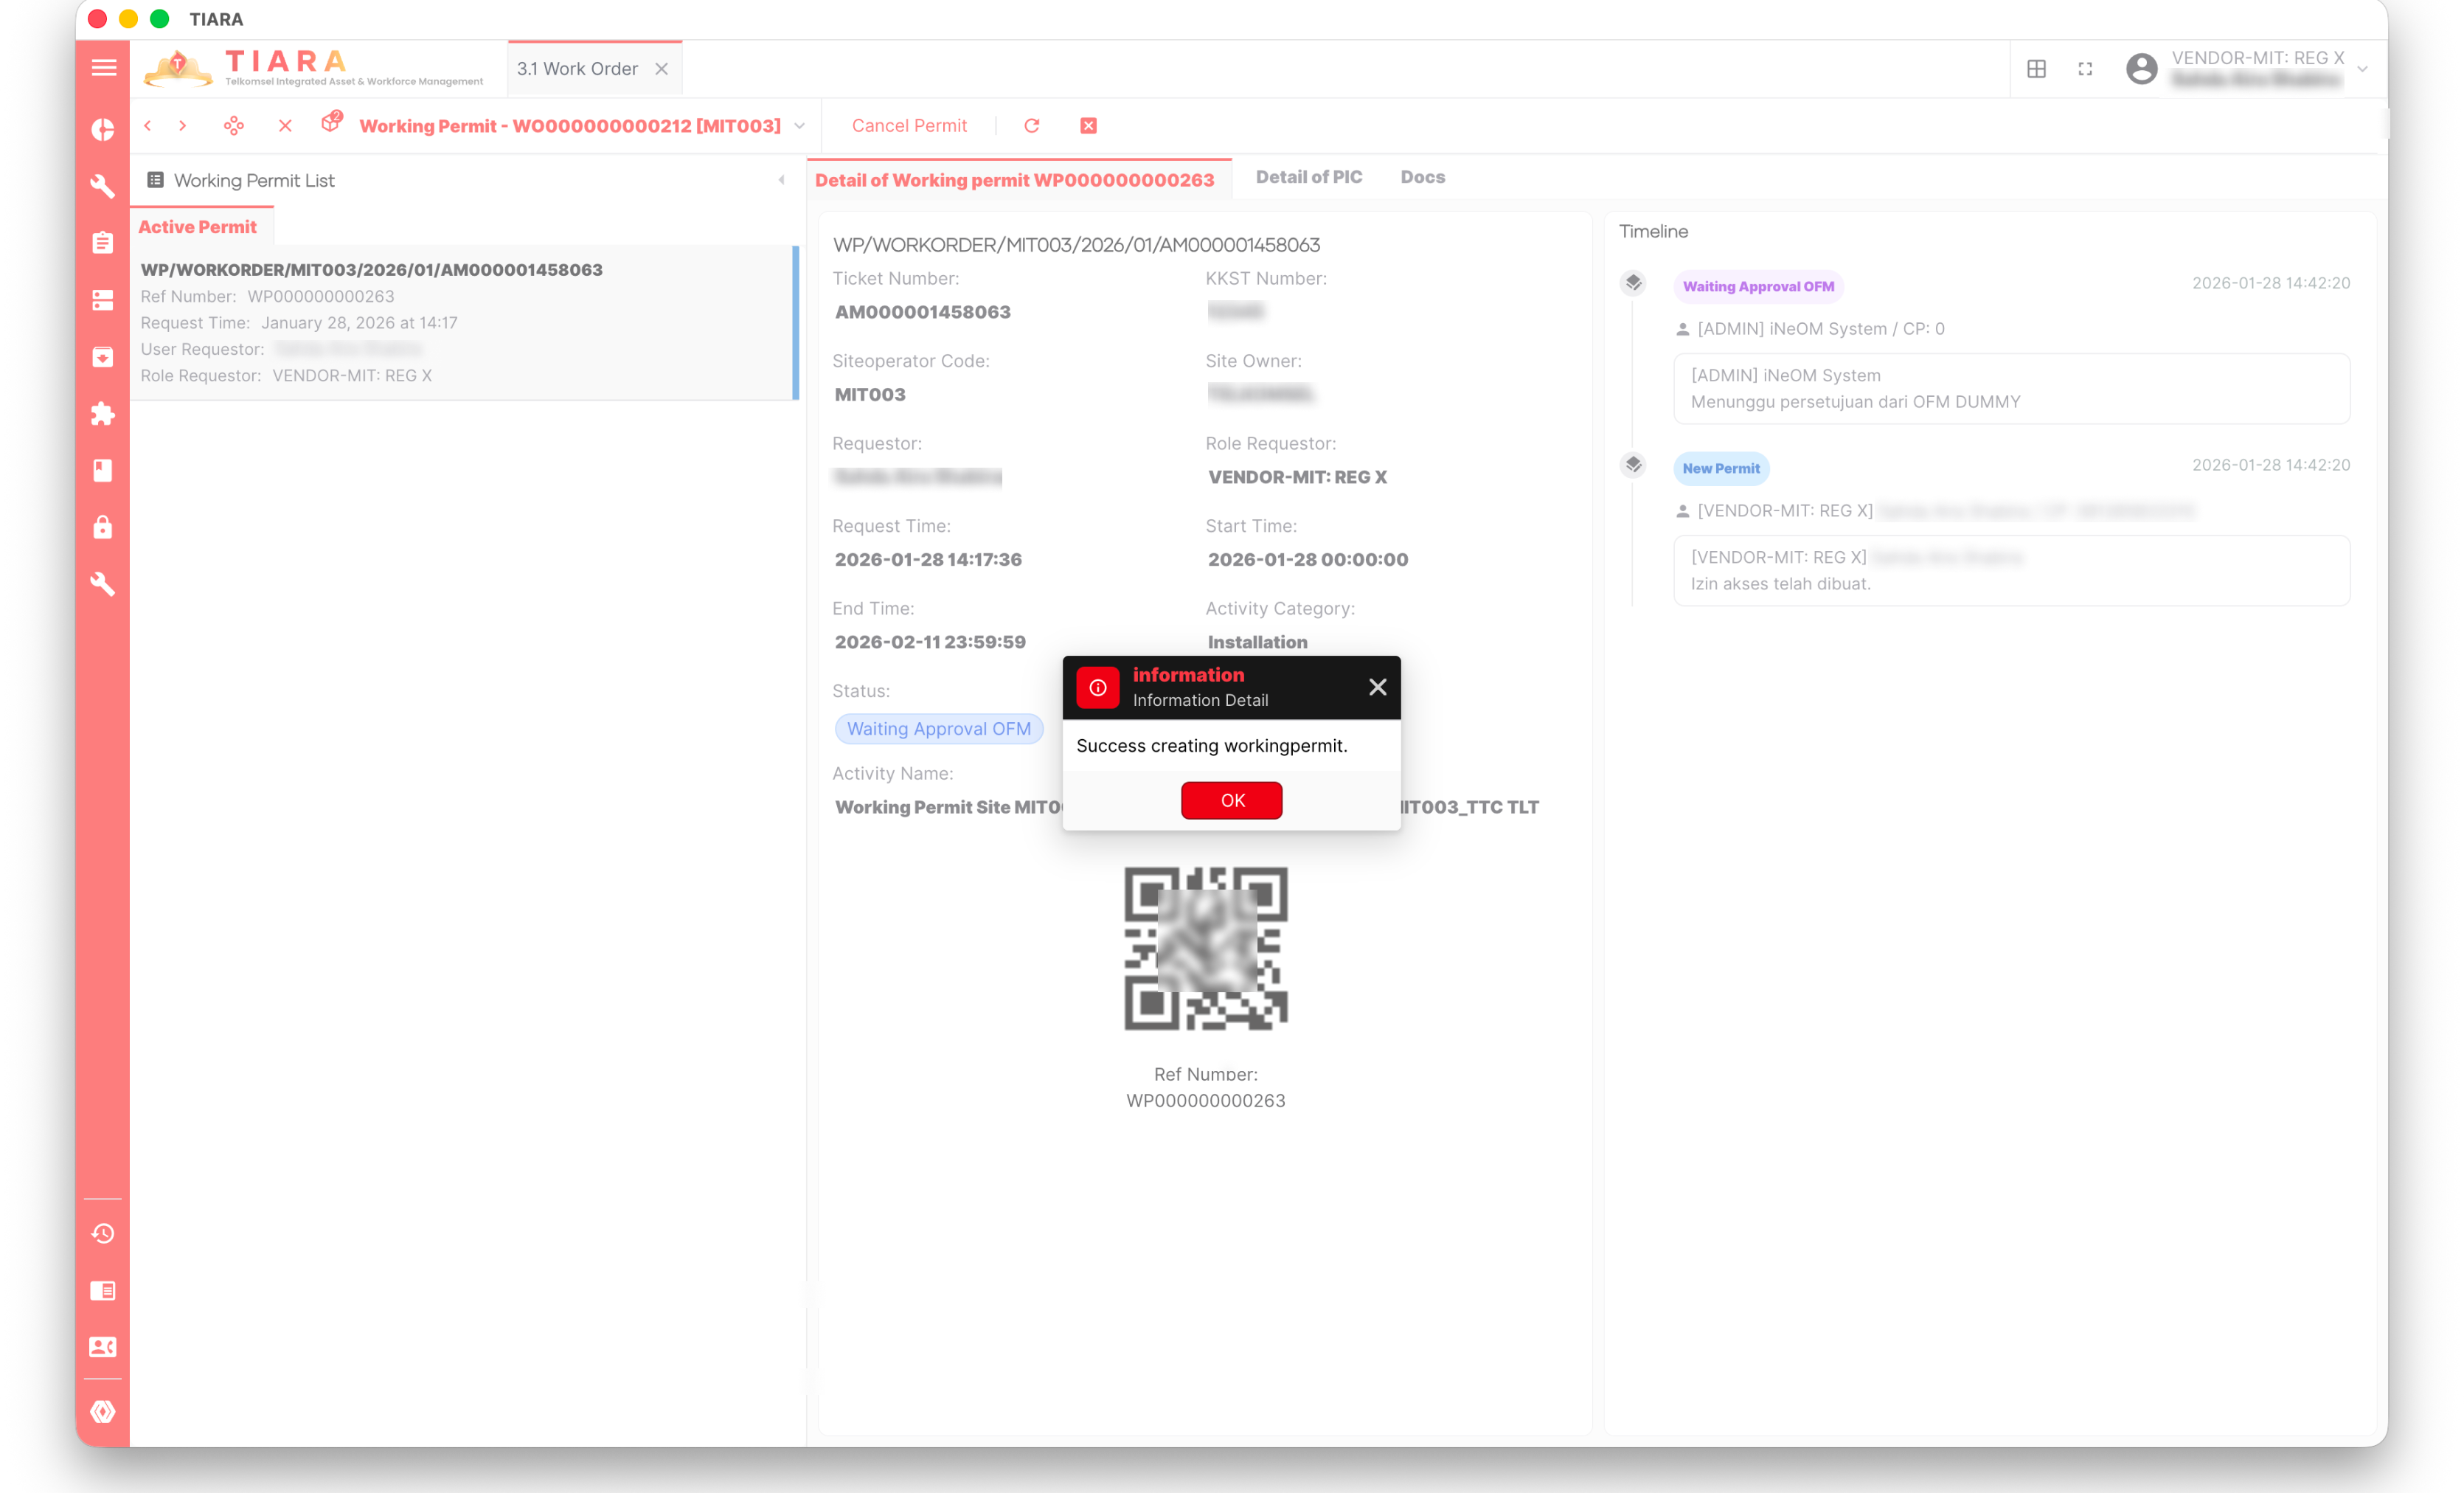Image resolution: width=2464 pixels, height=1493 pixels.
Task: Open the grid layout icon in header
Action: pyautogui.click(x=2036, y=69)
